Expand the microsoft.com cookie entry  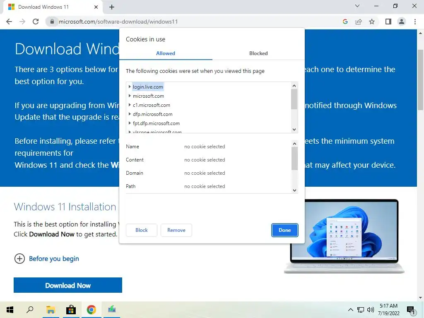pos(130,96)
